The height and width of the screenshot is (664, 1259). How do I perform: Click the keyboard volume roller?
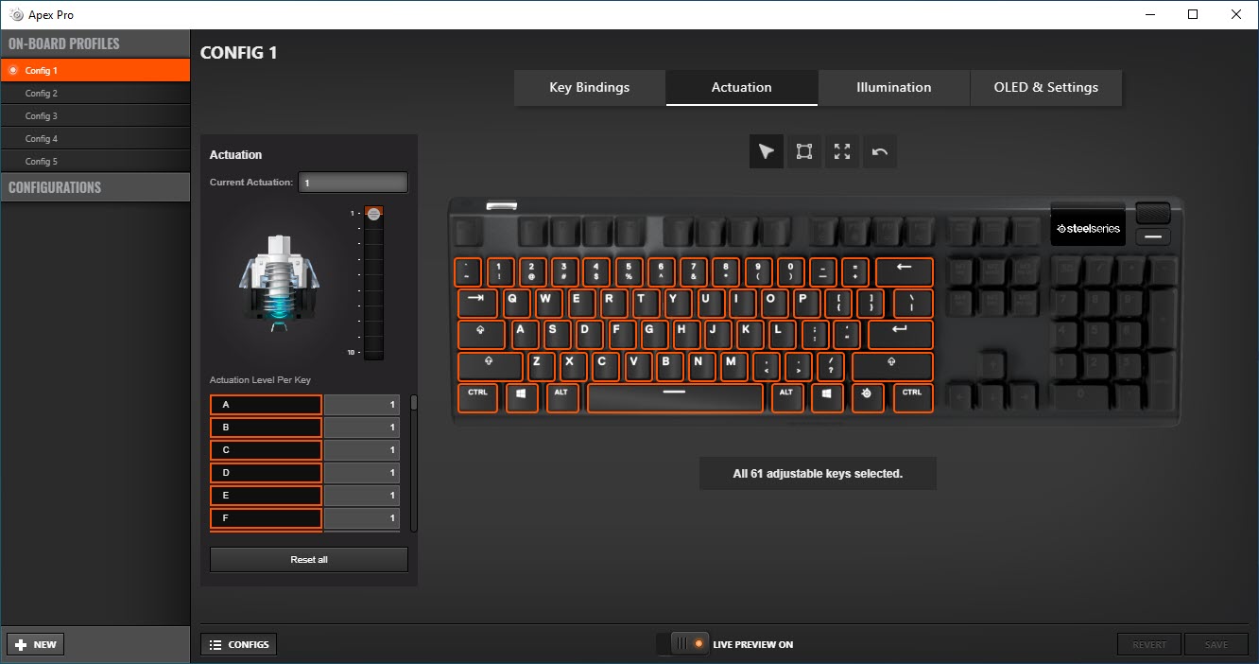1153,213
